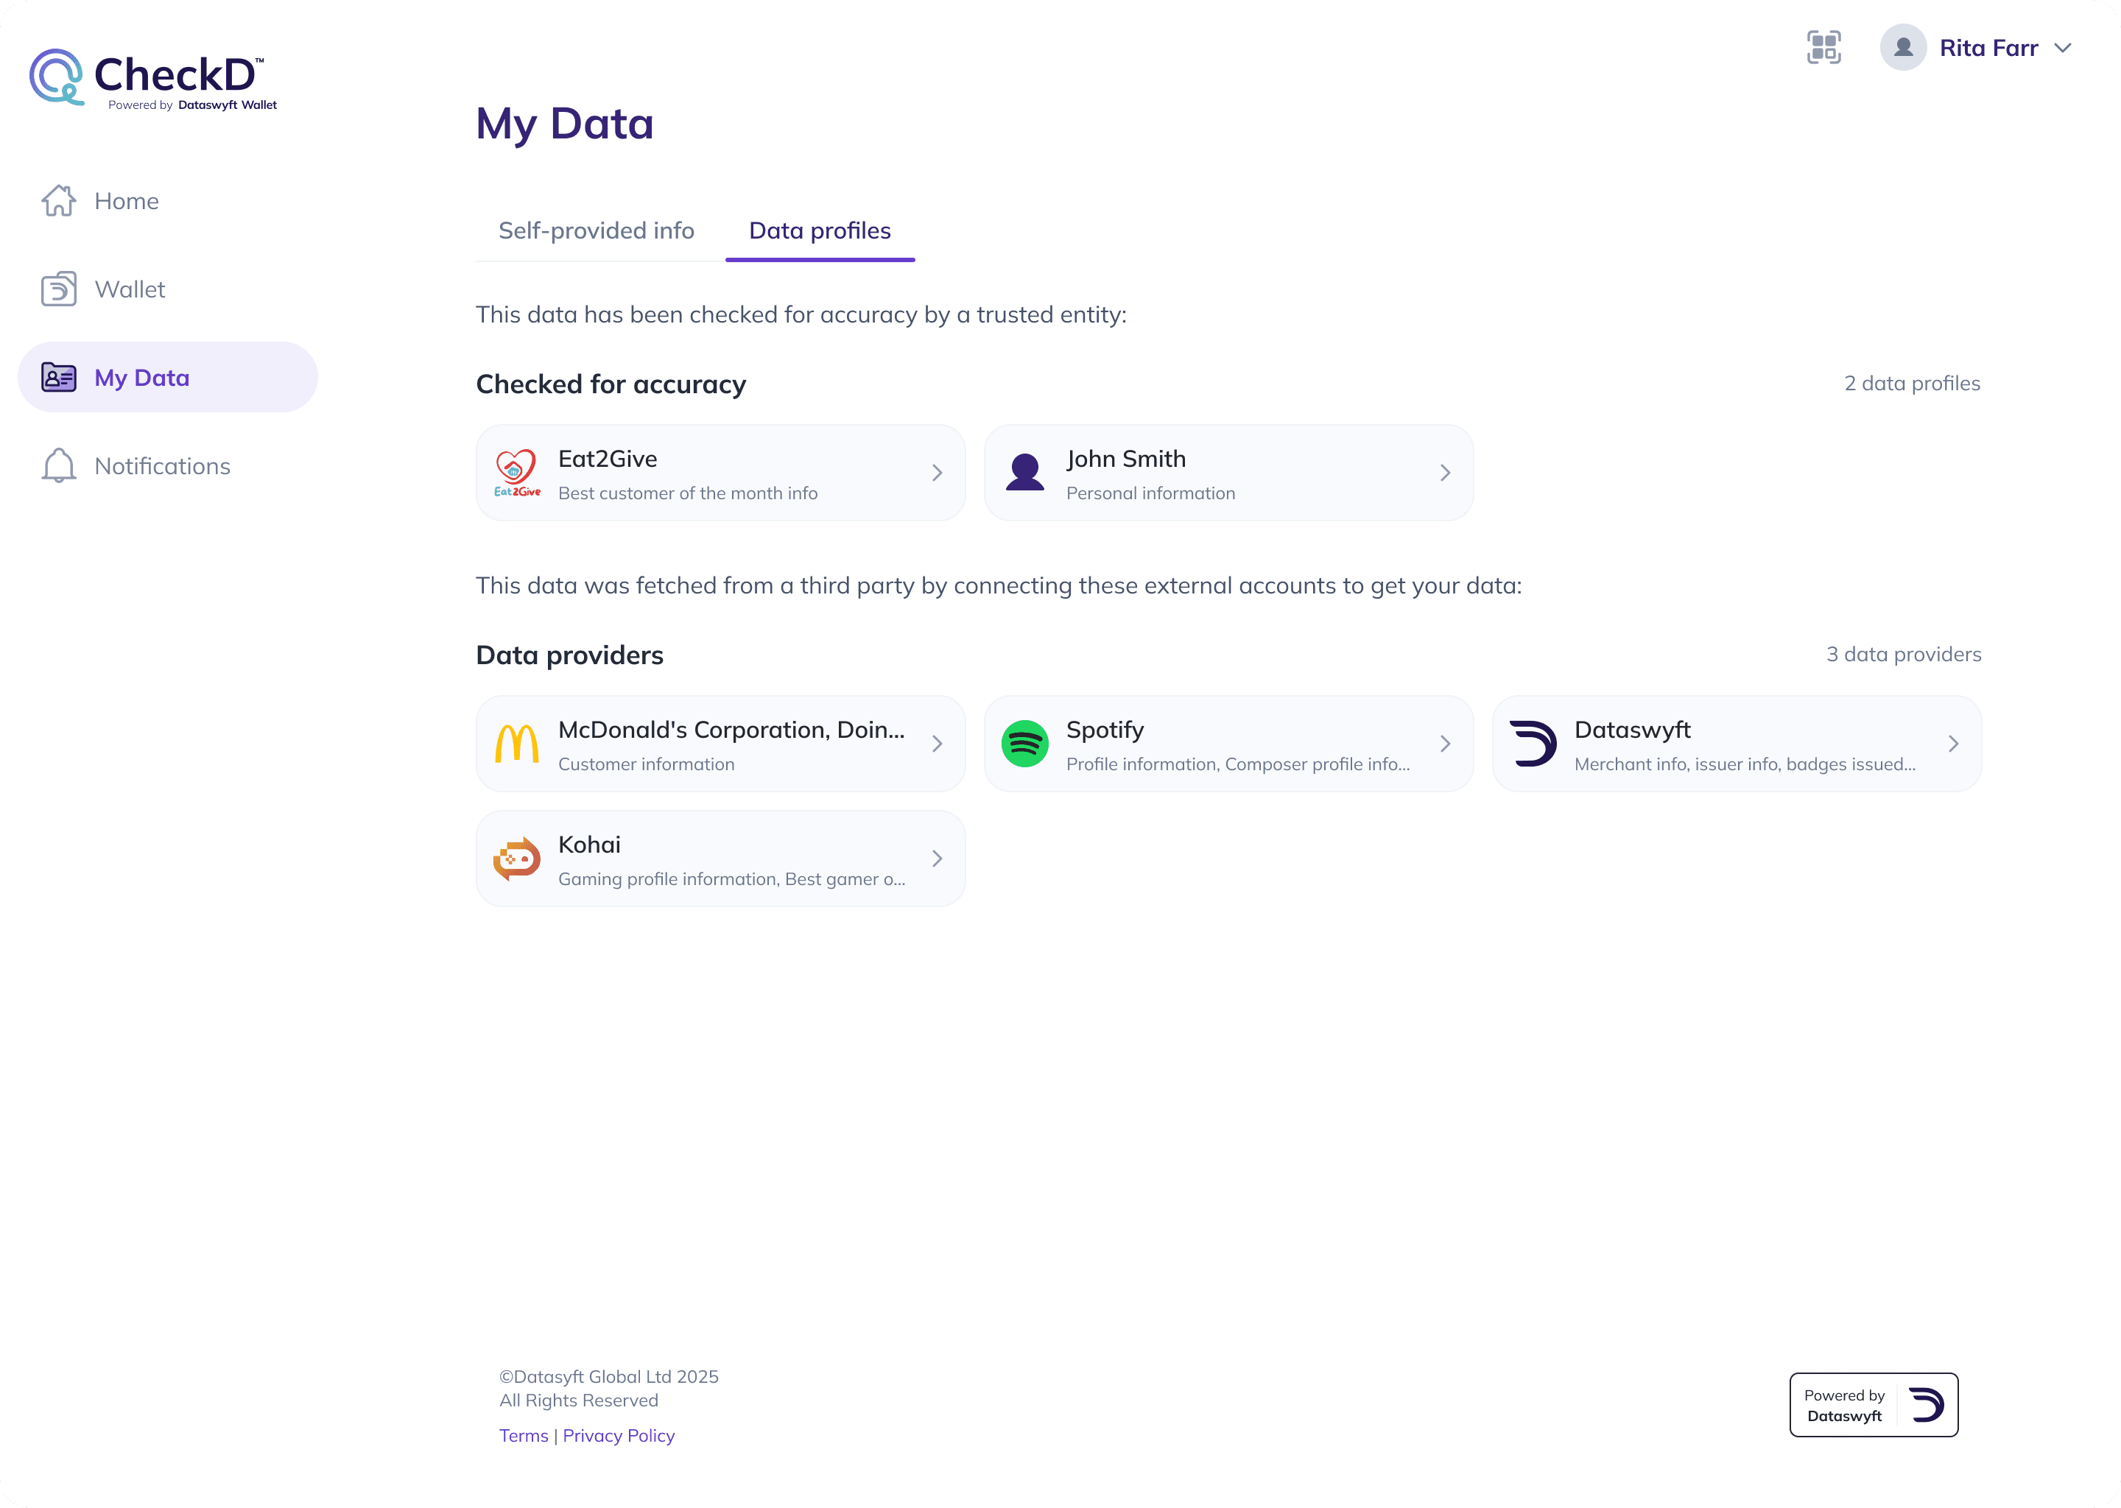Screen dimensions: 2121x1508
Task: Click the CheckD logo
Action: tap(153, 78)
